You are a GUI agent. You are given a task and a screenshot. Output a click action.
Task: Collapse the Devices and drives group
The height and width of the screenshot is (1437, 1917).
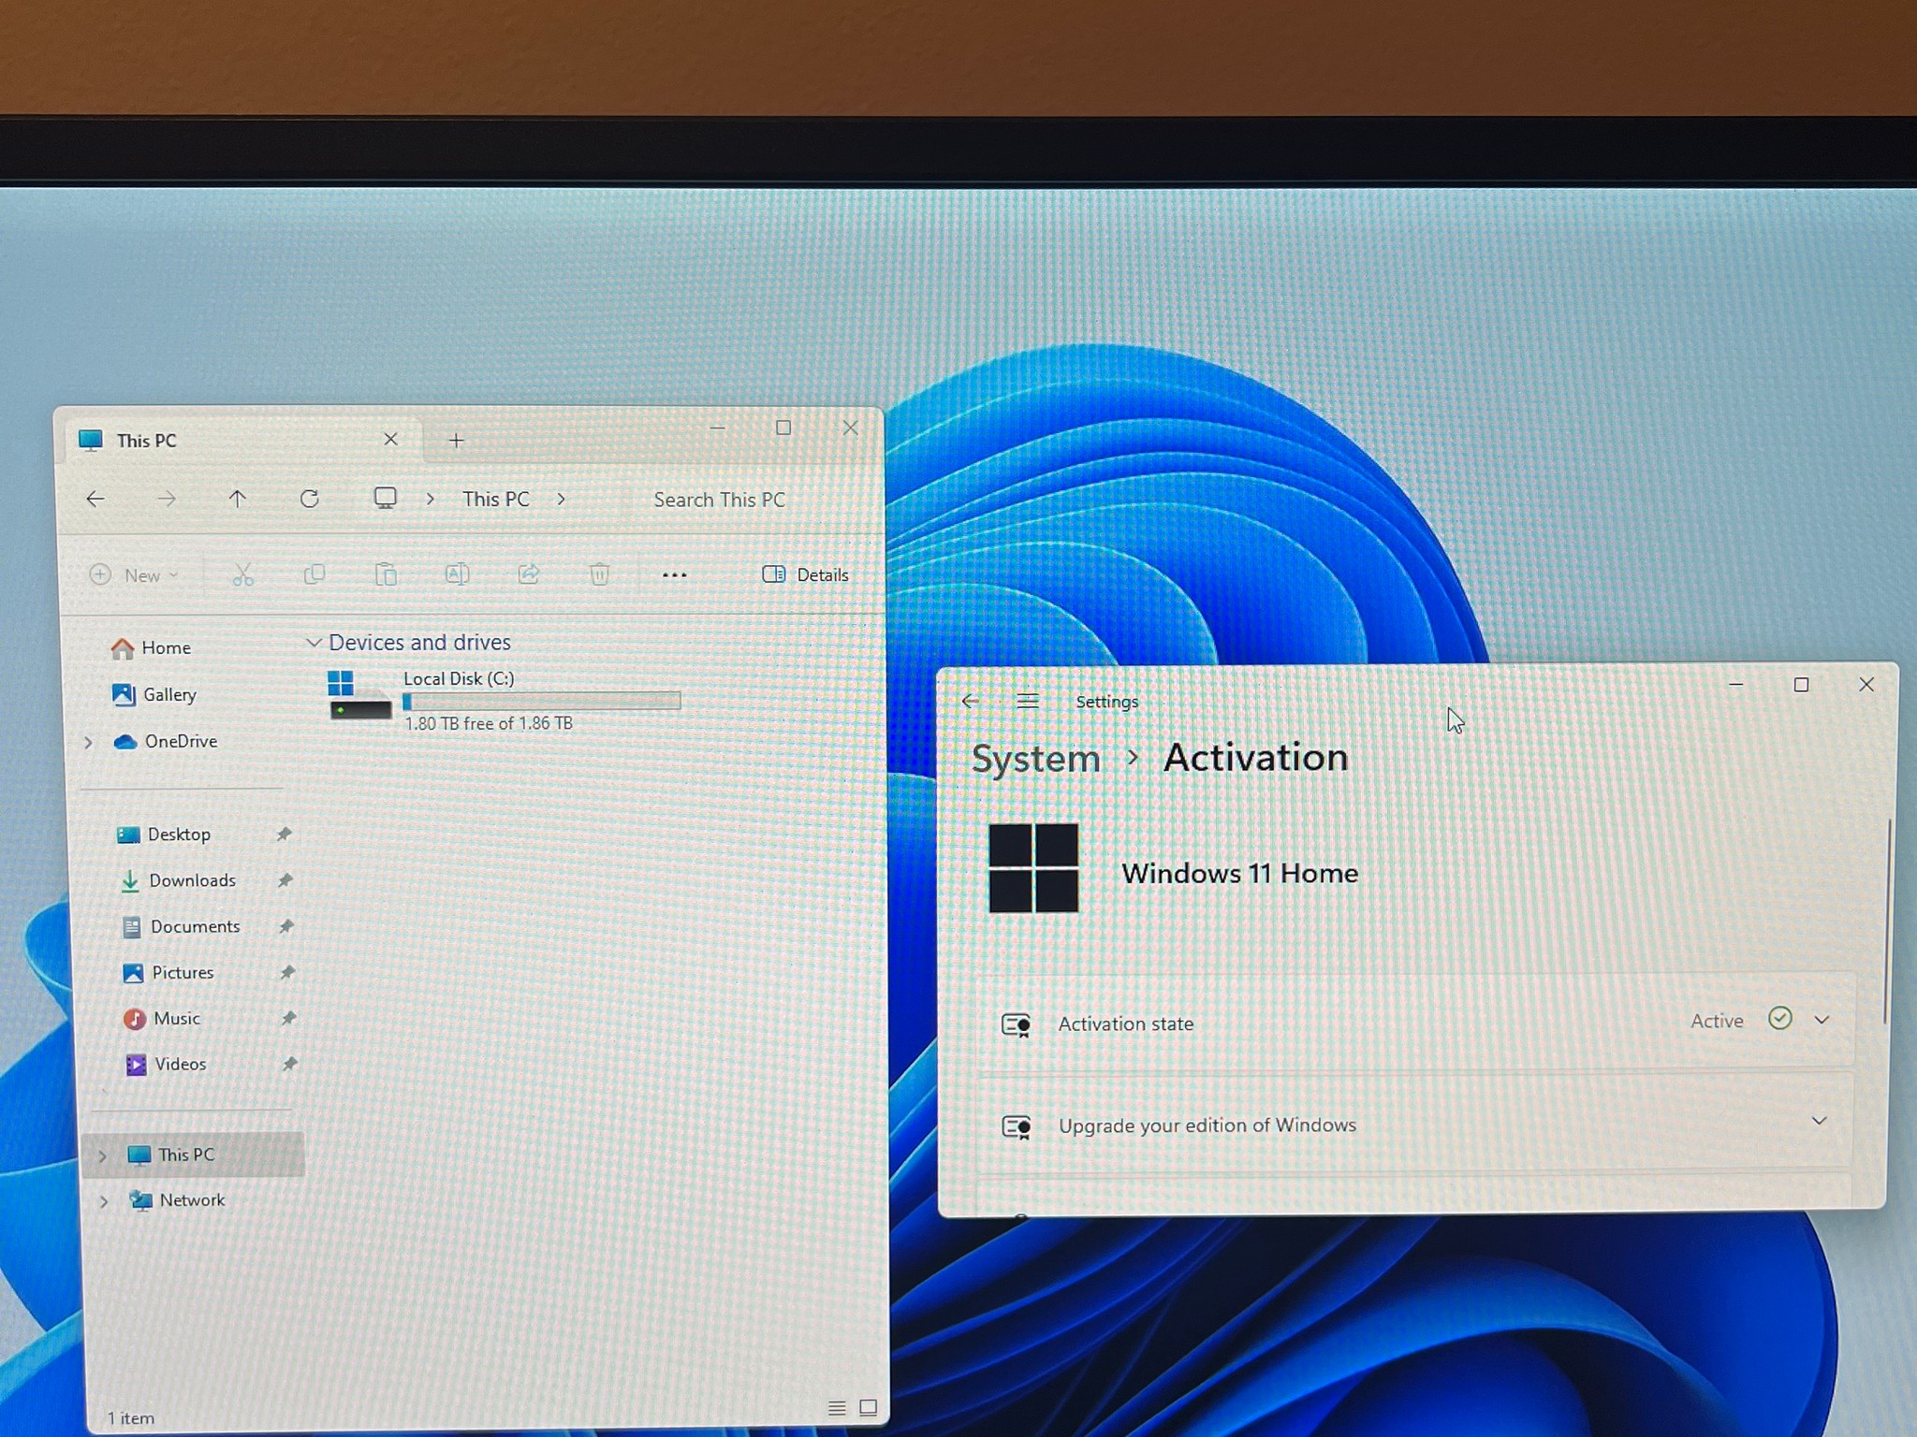[315, 642]
